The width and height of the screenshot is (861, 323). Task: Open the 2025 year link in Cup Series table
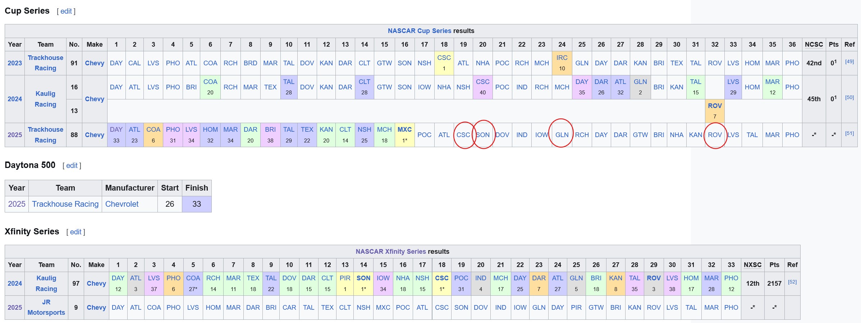pyautogui.click(x=15, y=135)
